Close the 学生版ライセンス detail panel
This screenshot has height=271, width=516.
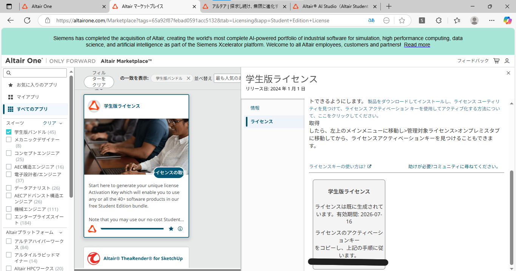pos(508,73)
